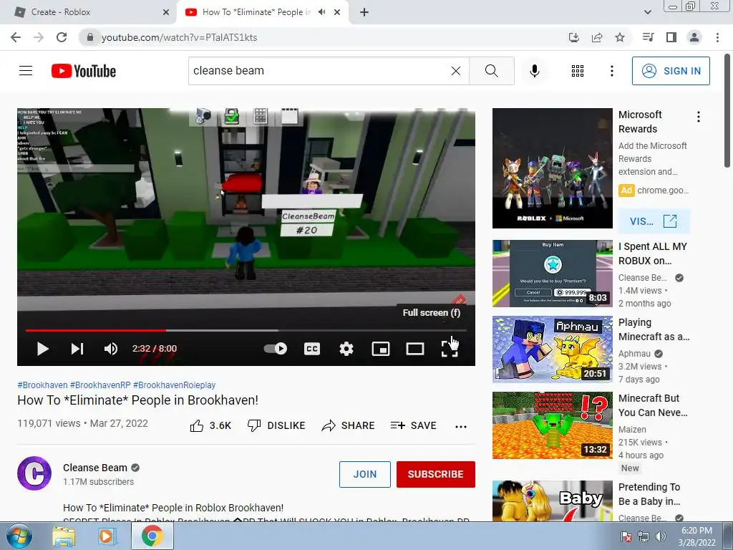Toggle the Chrome side panel
The image size is (733, 550).
point(671,37)
